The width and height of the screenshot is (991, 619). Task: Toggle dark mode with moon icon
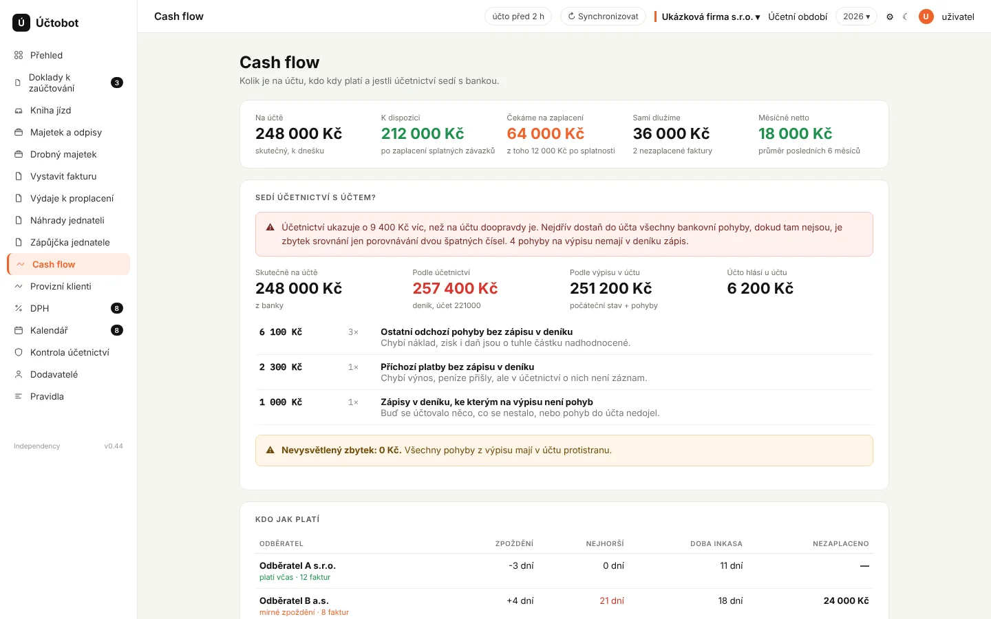[x=906, y=17]
